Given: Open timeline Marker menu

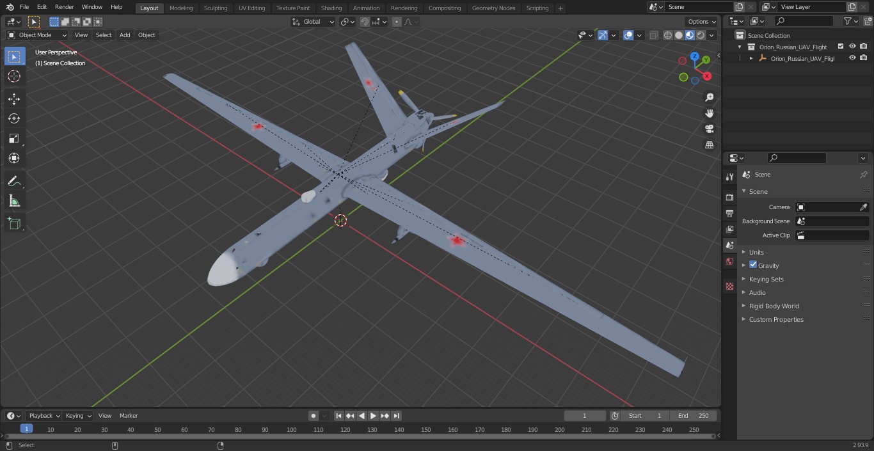Looking at the screenshot, I should [x=129, y=416].
